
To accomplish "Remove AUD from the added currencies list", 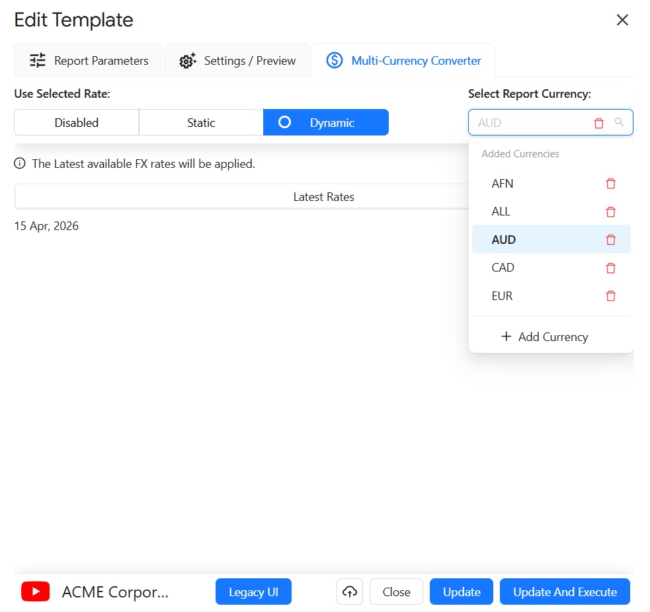I will coord(610,240).
